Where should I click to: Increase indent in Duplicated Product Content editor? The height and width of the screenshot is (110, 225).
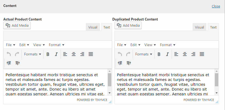[x=129, y=63]
